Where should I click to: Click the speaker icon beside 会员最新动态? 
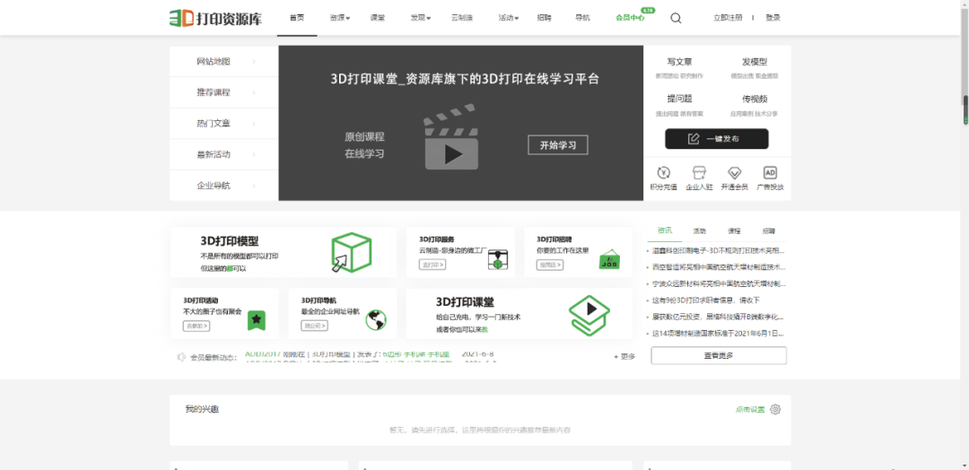pyautogui.click(x=181, y=357)
